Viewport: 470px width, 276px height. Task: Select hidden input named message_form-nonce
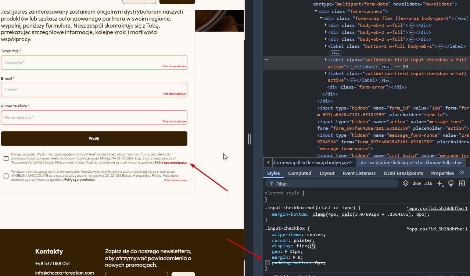pos(393,142)
